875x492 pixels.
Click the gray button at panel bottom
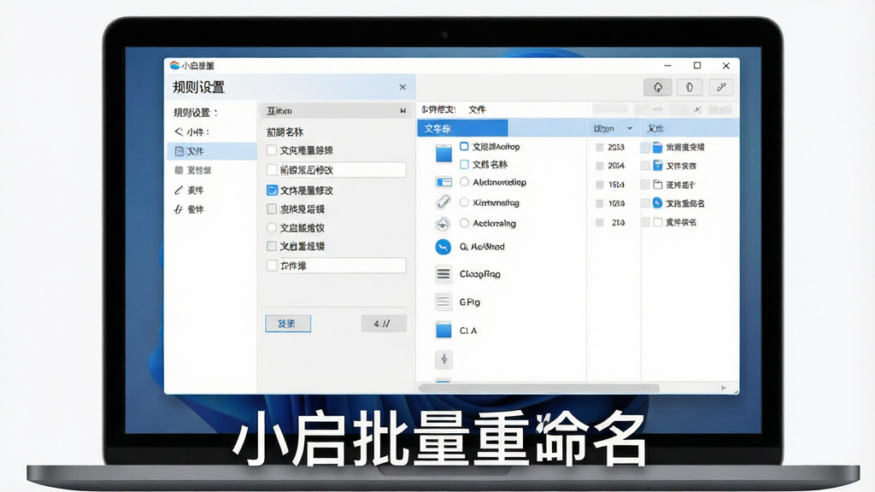click(x=384, y=324)
